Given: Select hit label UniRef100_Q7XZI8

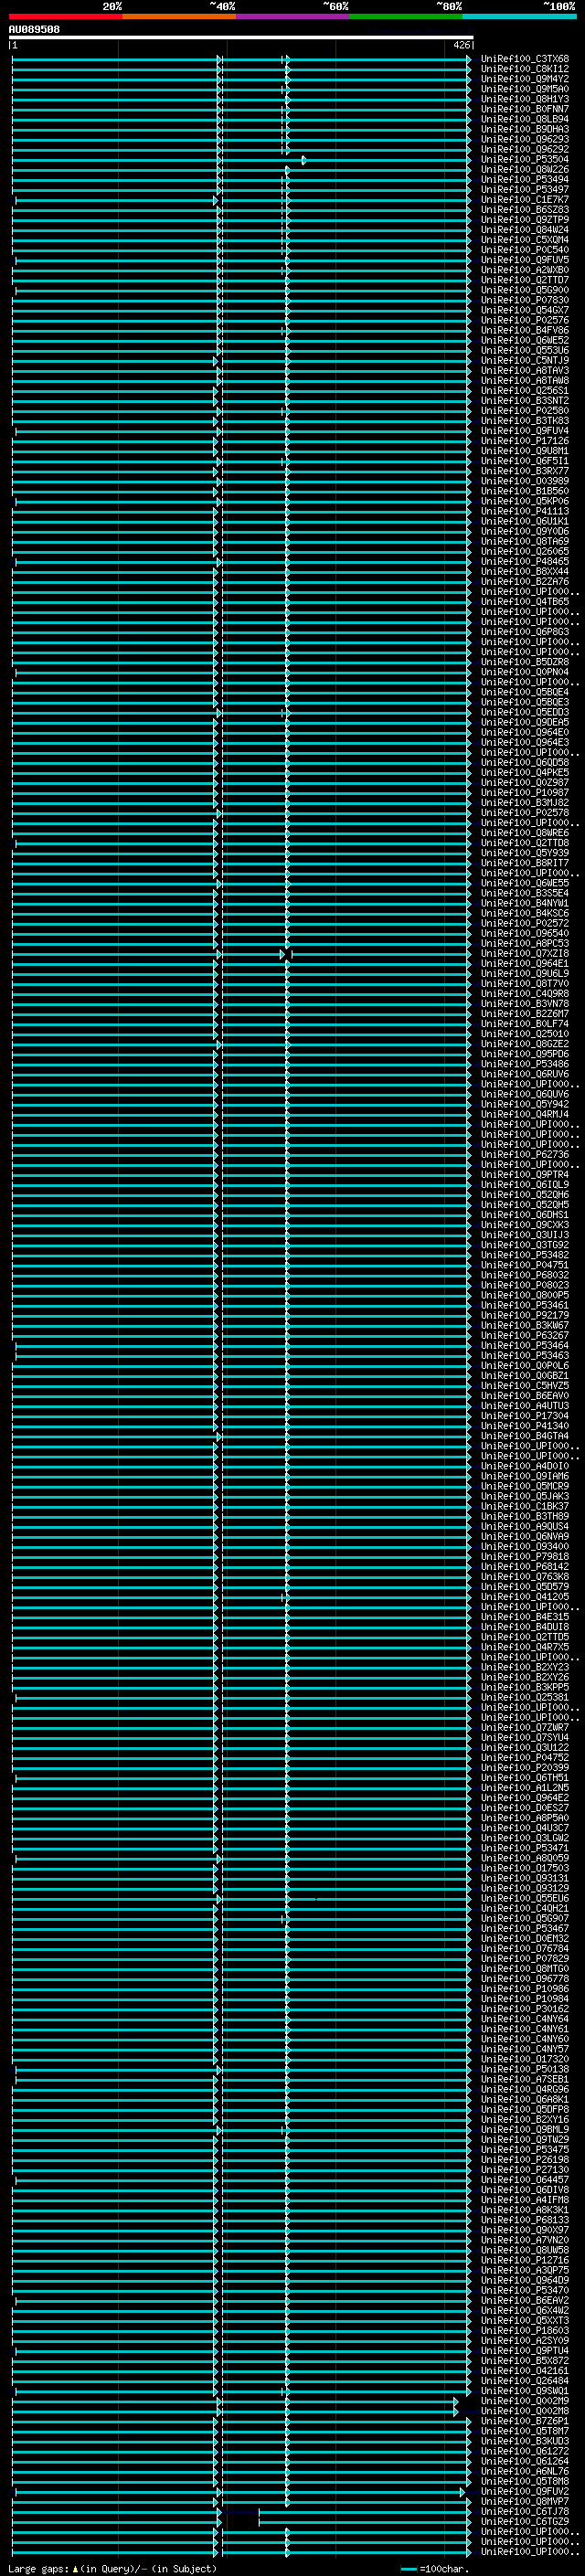Looking at the screenshot, I should point(525,954).
